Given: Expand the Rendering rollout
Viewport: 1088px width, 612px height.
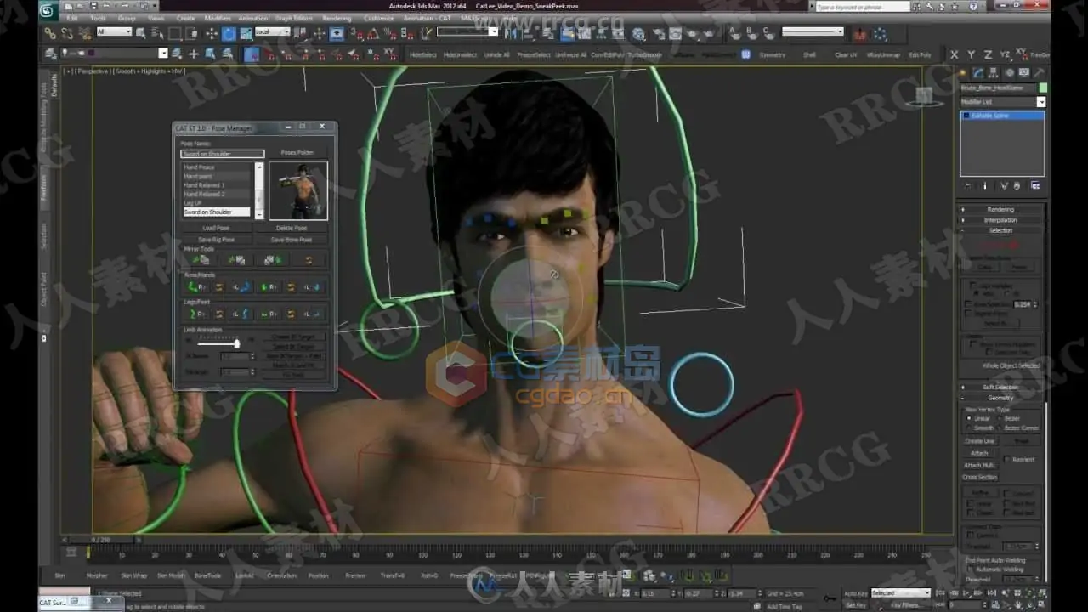Looking at the screenshot, I should [x=1000, y=209].
